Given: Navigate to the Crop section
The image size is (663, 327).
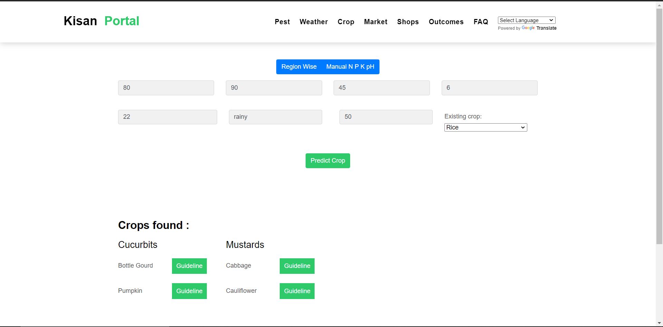Looking at the screenshot, I should pos(346,22).
